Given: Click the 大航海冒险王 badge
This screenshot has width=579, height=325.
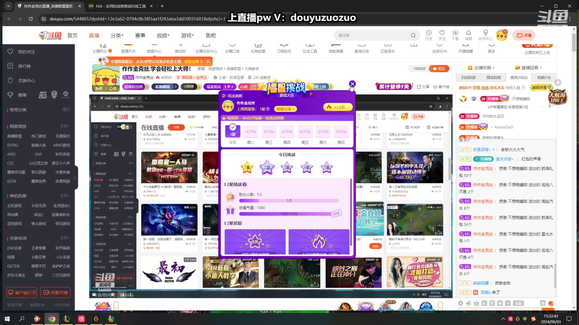Looking at the screenshot, I should pos(557,97).
